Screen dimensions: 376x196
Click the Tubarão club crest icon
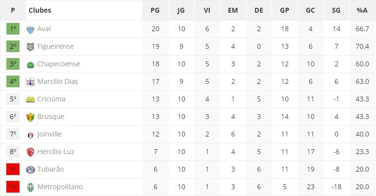pyautogui.click(x=30, y=170)
